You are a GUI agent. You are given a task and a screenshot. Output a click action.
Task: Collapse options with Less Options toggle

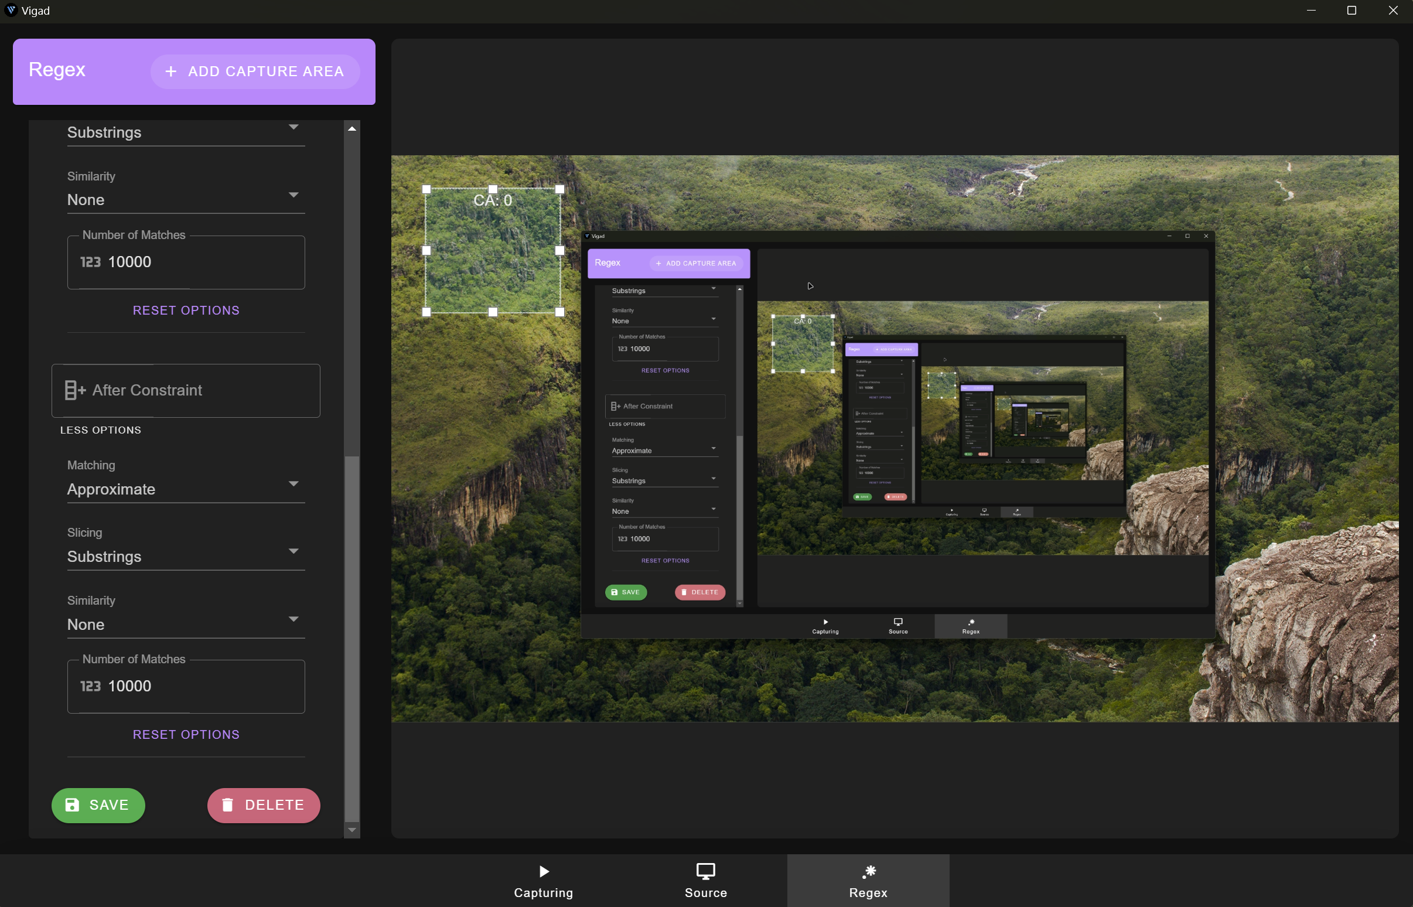tap(101, 430)
